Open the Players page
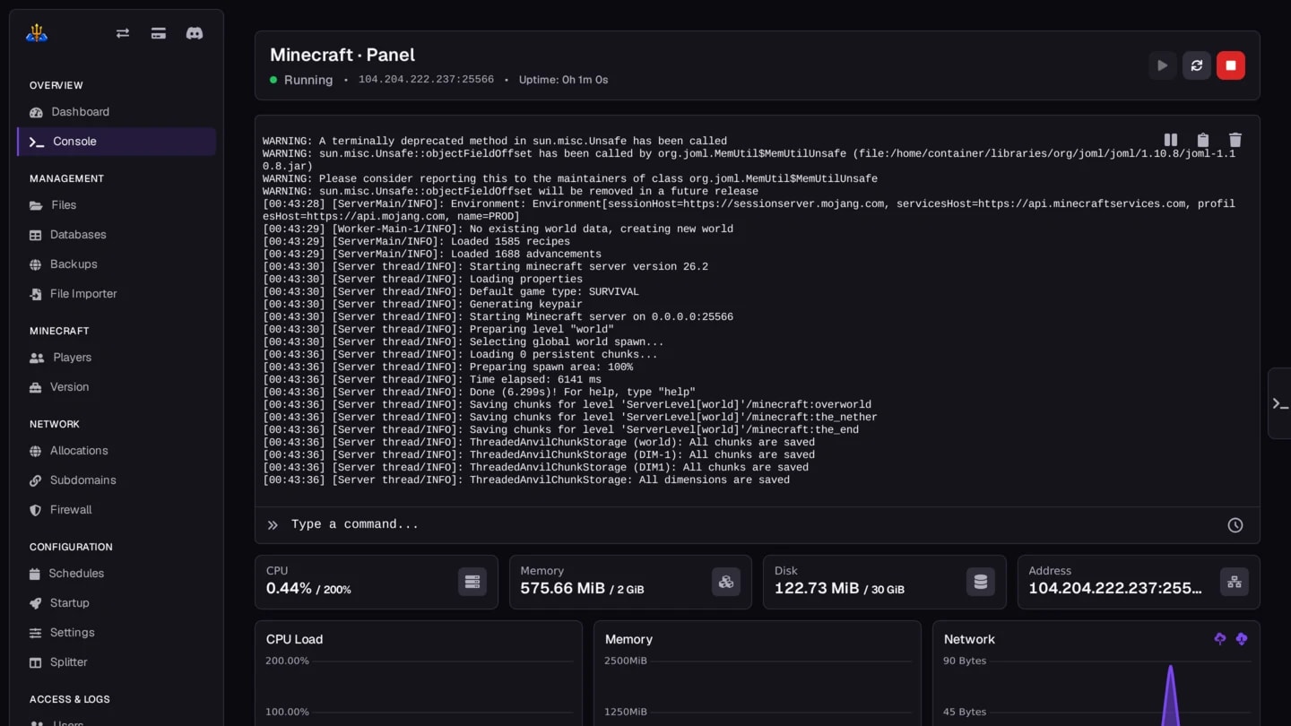Screen dimensions: 1291x726 [x=117, y=358]
